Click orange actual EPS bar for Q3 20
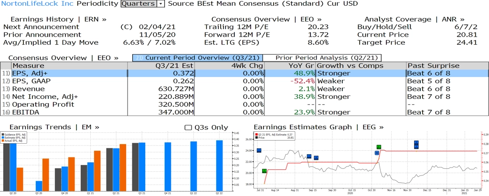The height and width of the screenshot is (196, 489). pyautogui.click(x=46, y=175)
